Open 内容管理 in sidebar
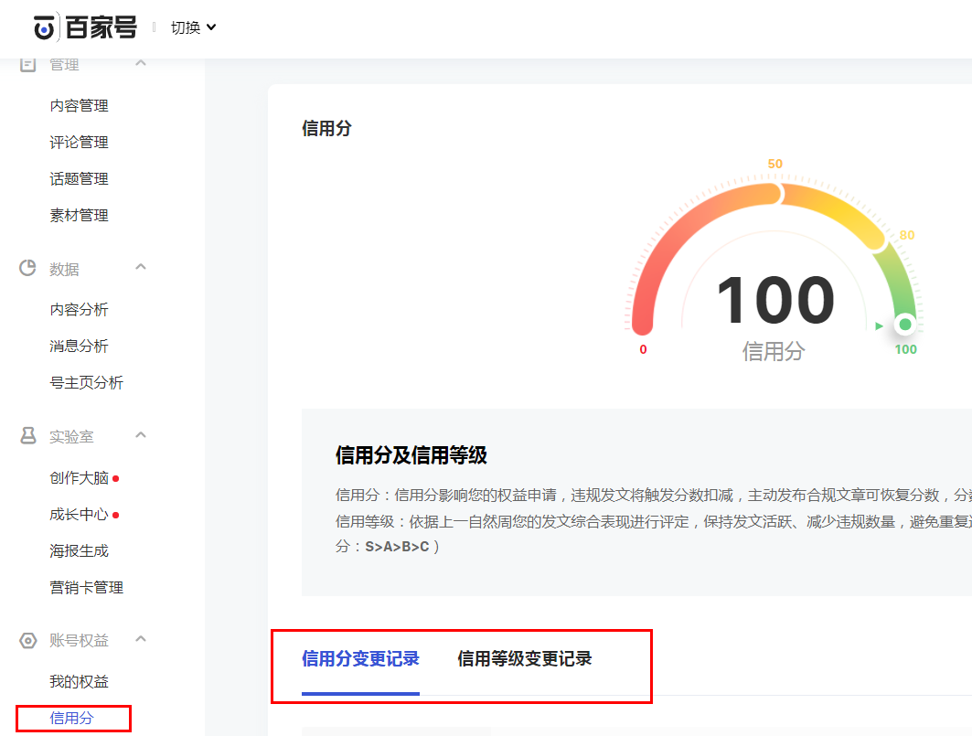Viewport: 972px width, 736px height. [x=79, y=106]
